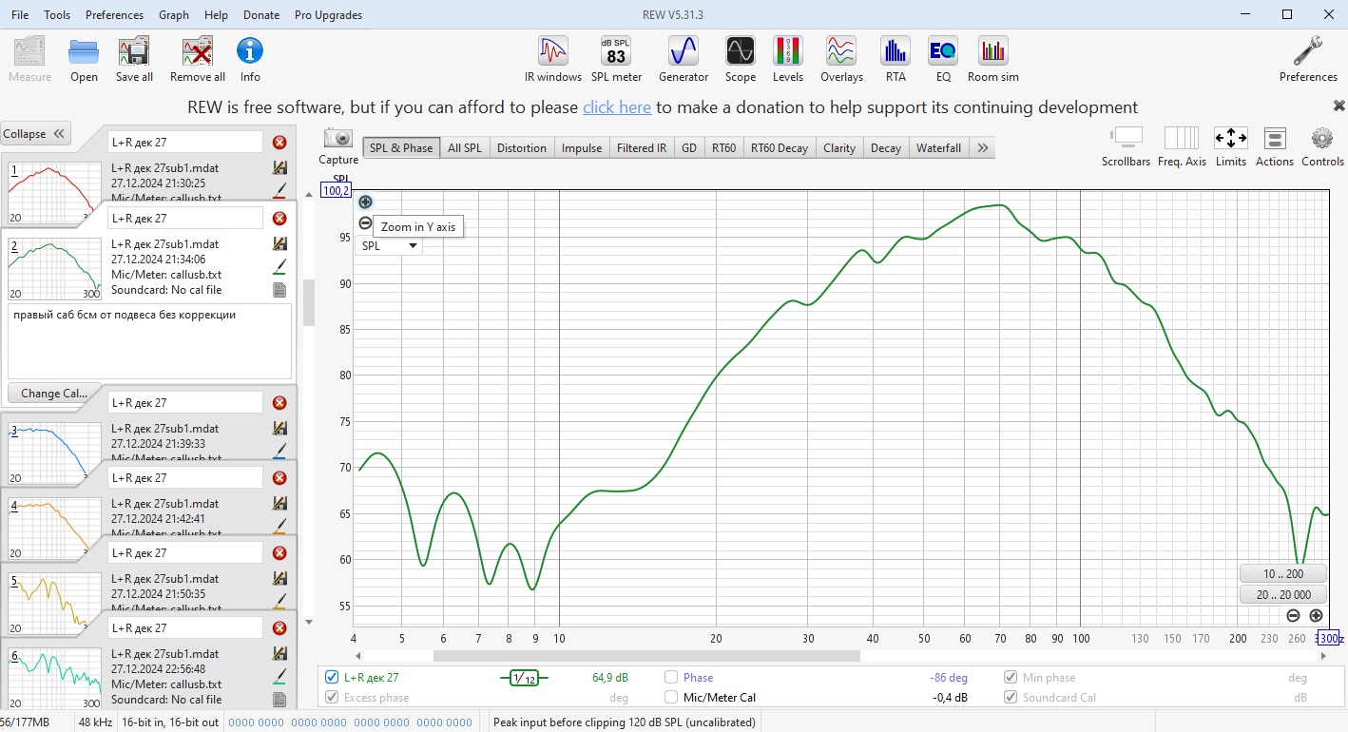Screen dimensions: 1348x732
Task: Open the EQ window
Action: 942,59
